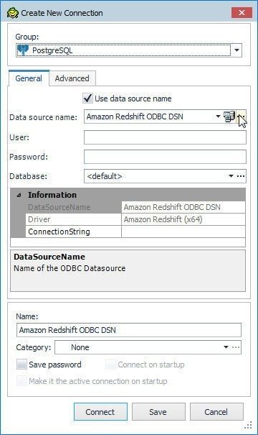Image resolution: width=258 pixels, height=435 pixels.
Task: Click the ellipsis button next to Database
Action: pos(241,176)
